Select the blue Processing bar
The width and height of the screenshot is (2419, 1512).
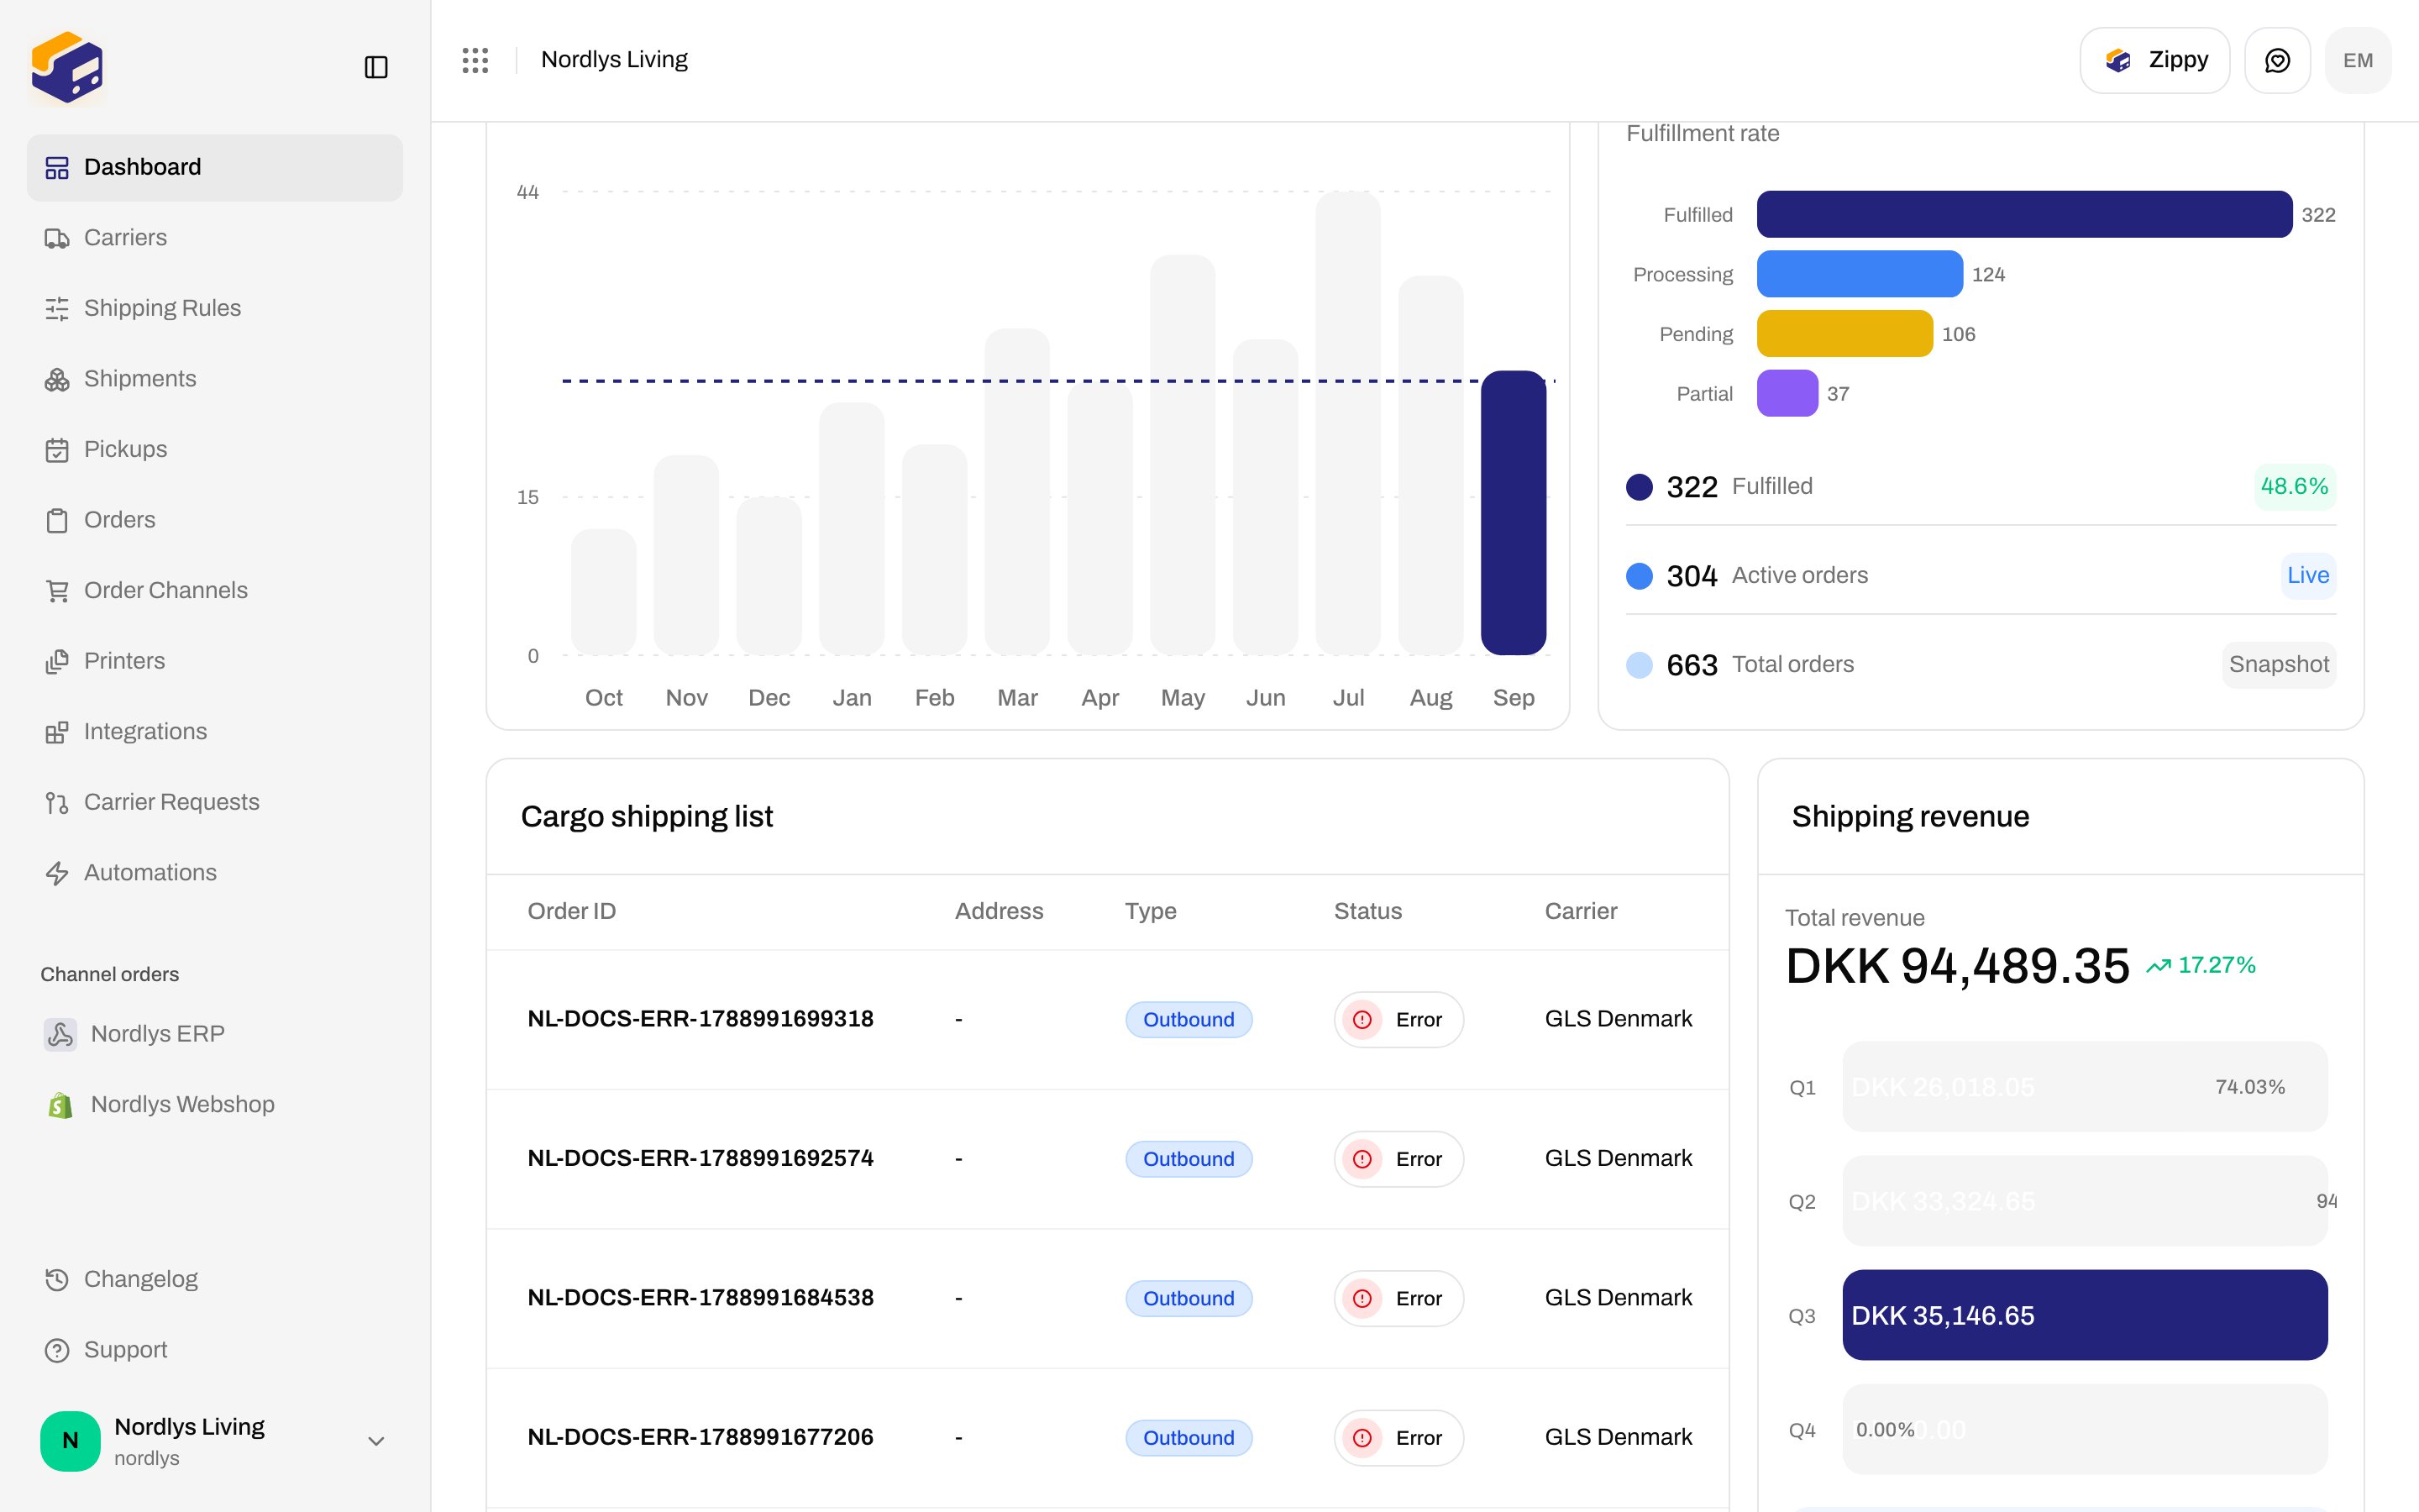(1860, 274)
